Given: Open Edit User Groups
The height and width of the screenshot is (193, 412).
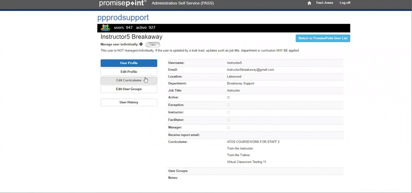Looking at the screenshot, I should 129,89.
